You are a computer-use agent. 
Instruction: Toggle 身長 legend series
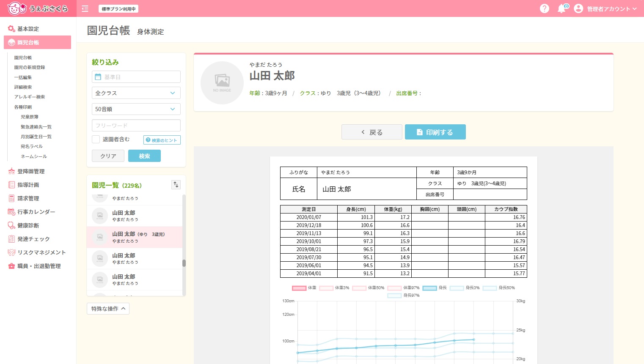435,288
